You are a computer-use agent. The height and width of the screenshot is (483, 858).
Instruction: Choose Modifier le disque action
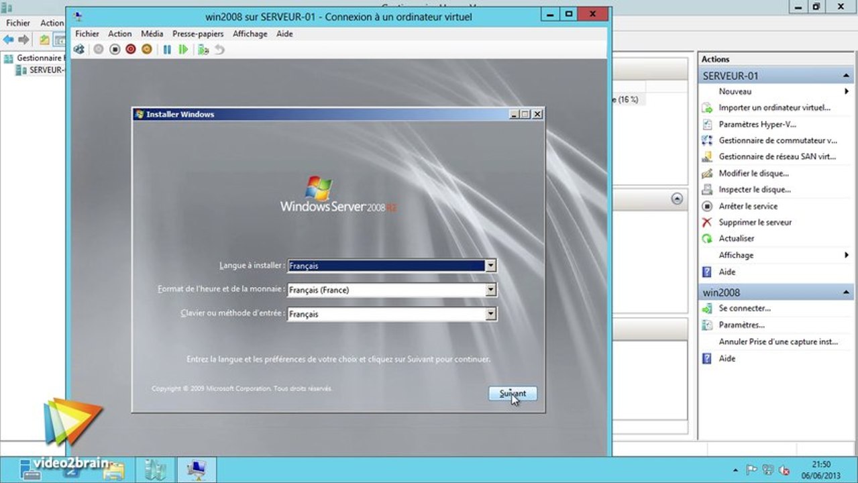[753, 173]
